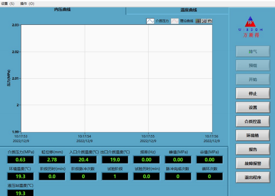Click the 2.03 y-axis maximum label
275x196 pixels.
15,25
